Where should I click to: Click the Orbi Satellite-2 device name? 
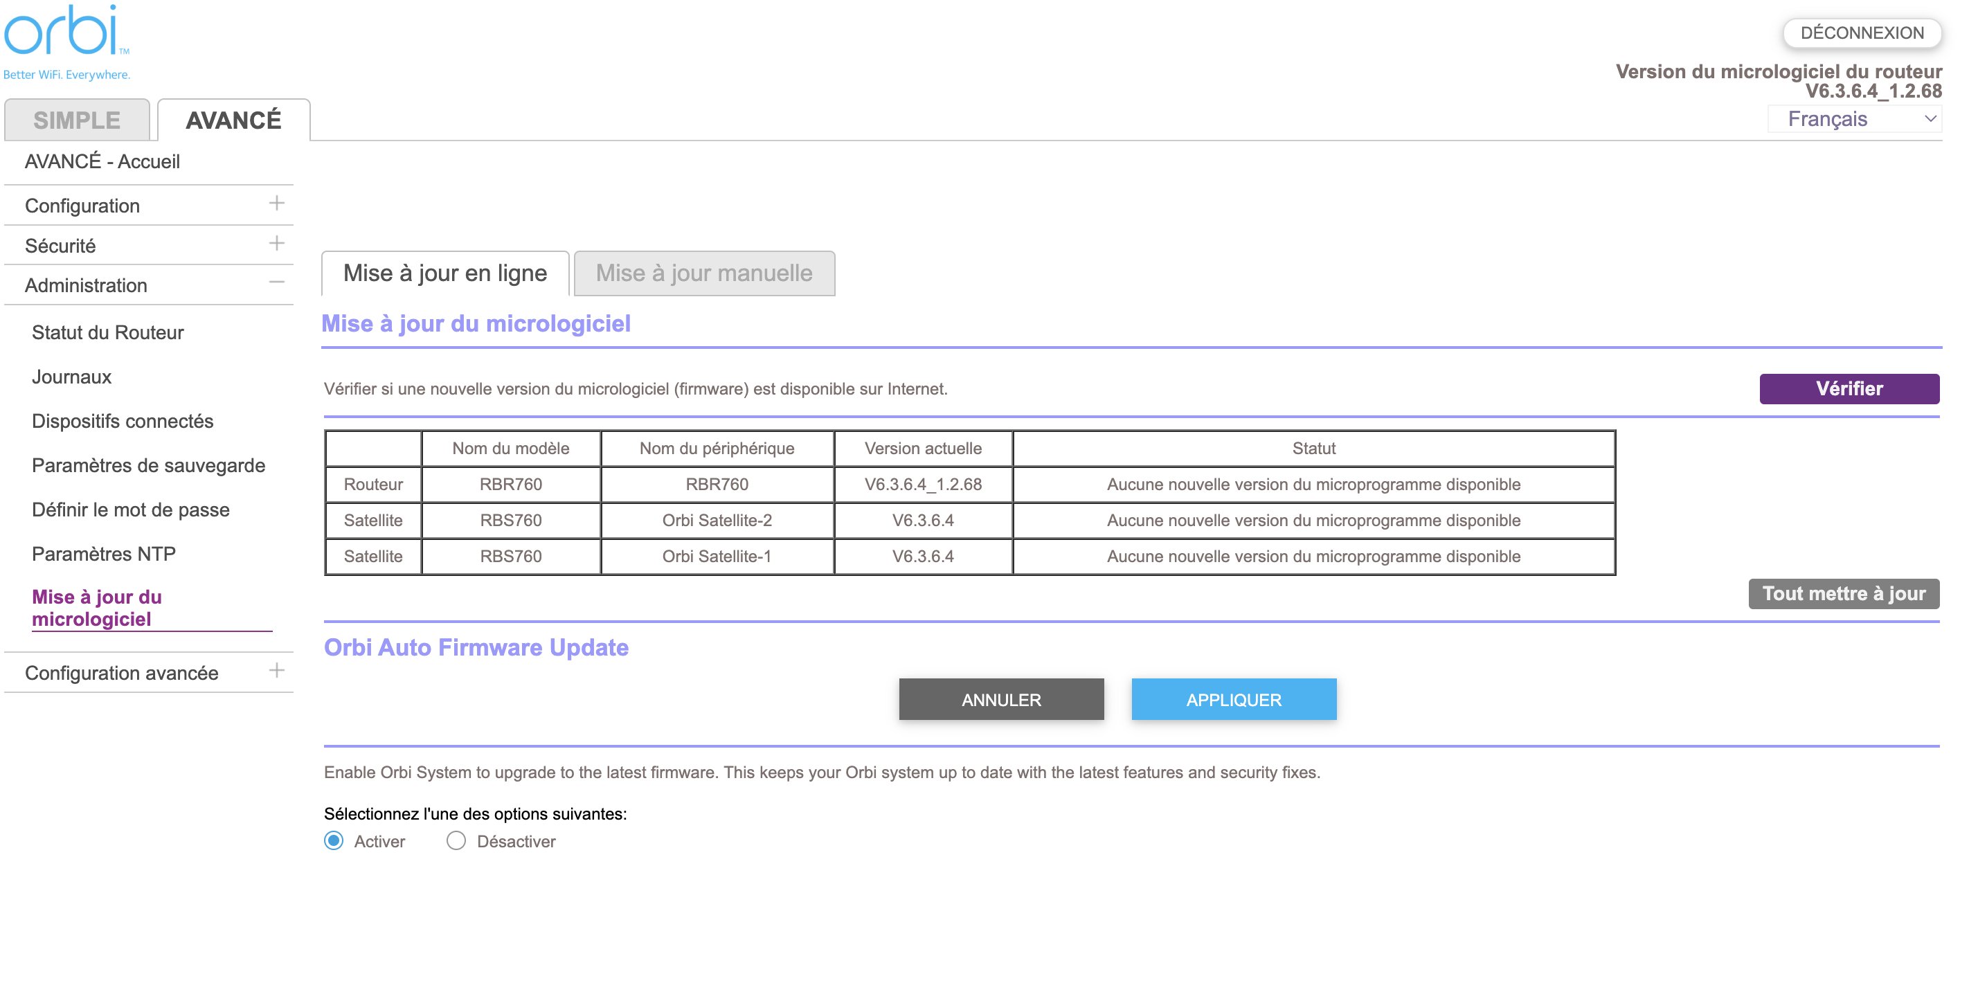click(x=717, y=521)
